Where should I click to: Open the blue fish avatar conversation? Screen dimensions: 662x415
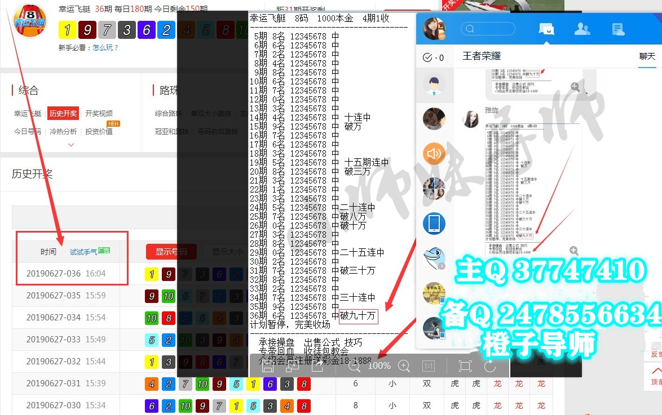pyautogui.click(x=434, y=258)
